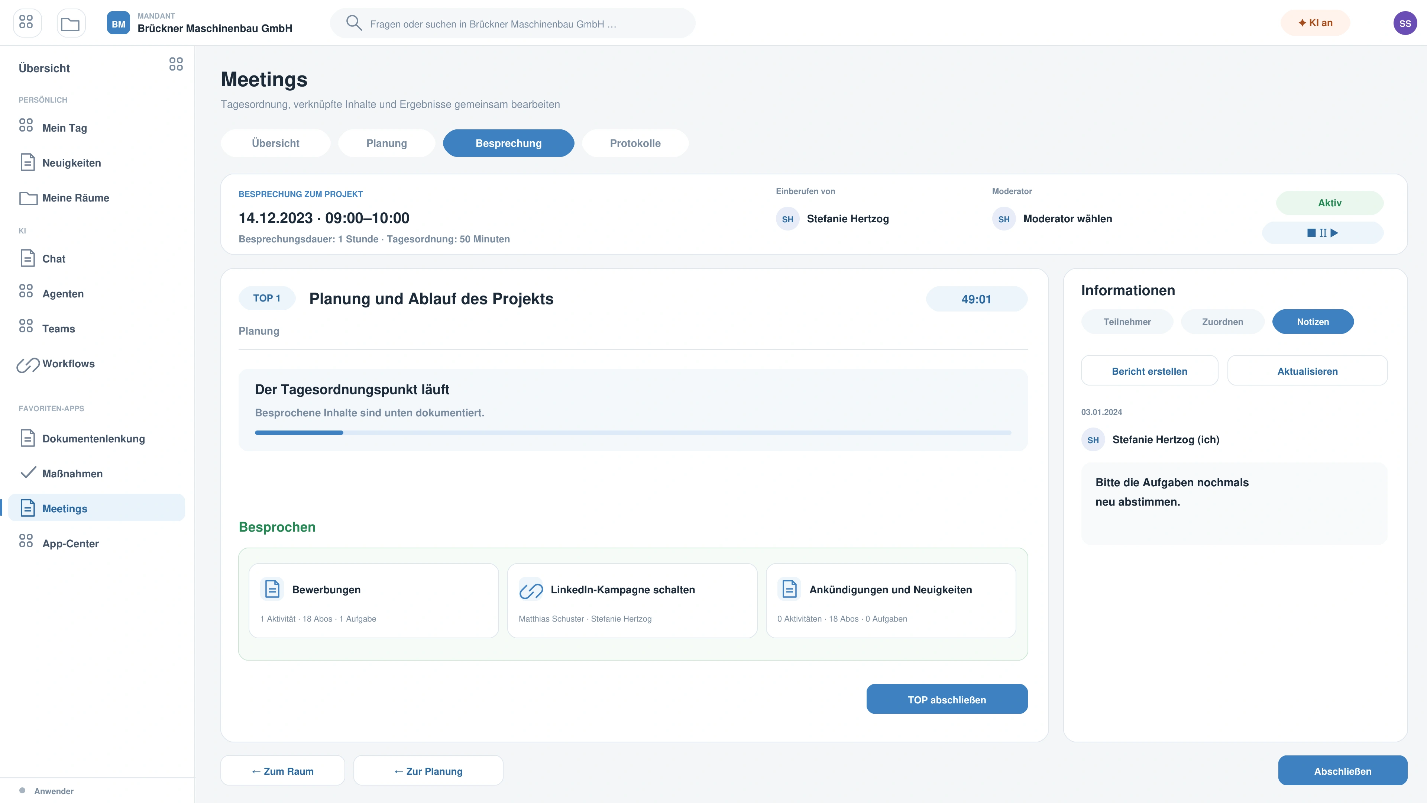Open Teams in the sidebar
The height and width of the screenshot is (803, 1427).
click(x=97, y=329)
